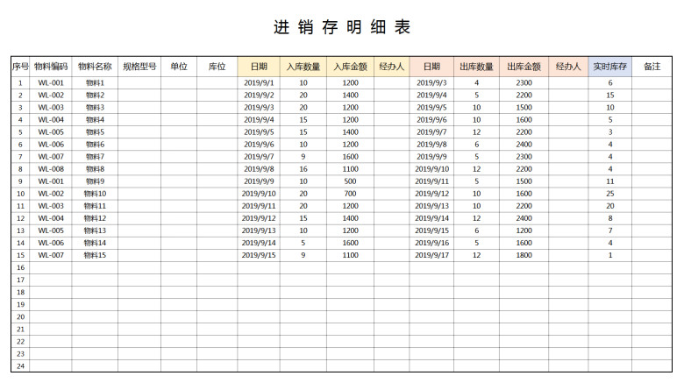Click the cell 物料10
Image resolution: width=684 pixels, height=383 pixels.
[x=95, y=194]
